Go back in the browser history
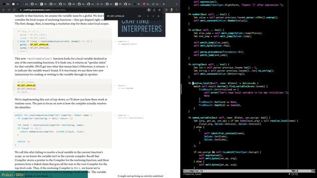The height and width of the screenshot is (178, 317). [x=3, y=10]
